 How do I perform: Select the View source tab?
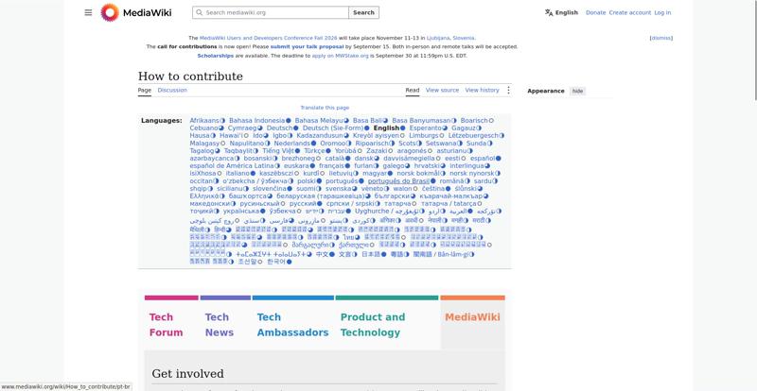click(442, 90)
